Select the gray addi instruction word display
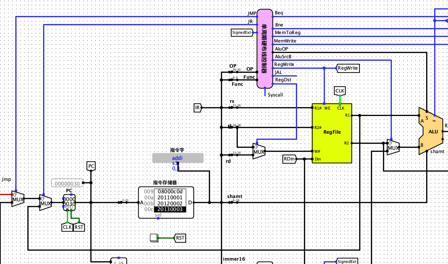 (x=178, y=158)
